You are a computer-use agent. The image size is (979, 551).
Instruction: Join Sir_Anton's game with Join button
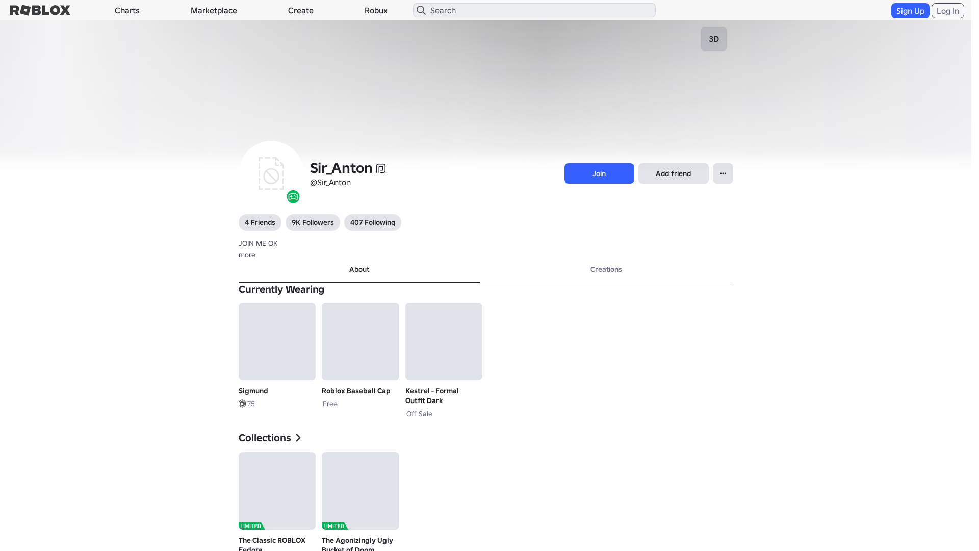(599, 173)
